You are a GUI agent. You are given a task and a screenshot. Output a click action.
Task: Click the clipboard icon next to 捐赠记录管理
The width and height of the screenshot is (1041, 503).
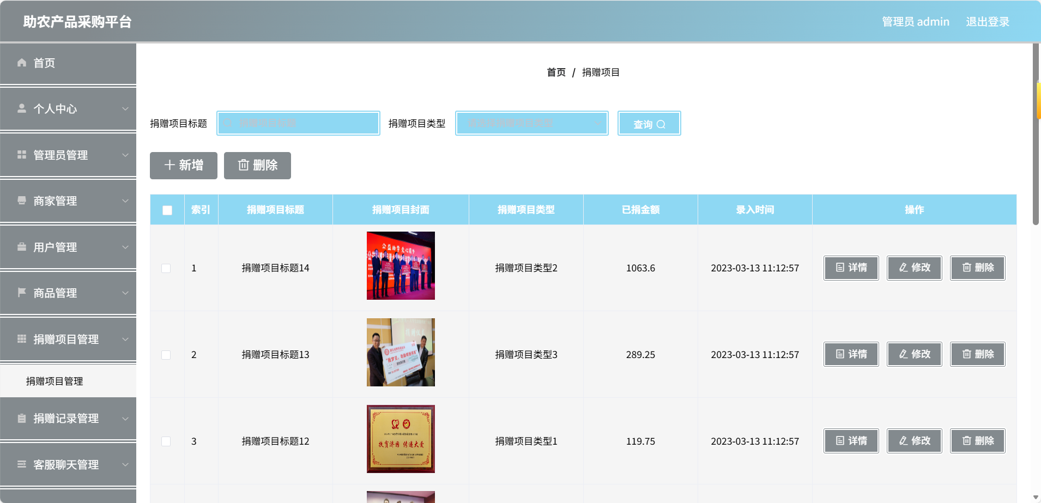point(22,419)
